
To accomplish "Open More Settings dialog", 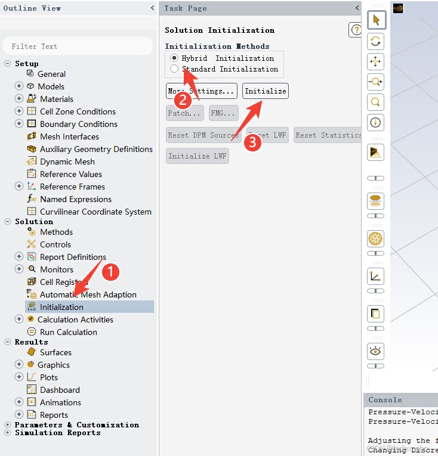I will [x=202, y=91].
